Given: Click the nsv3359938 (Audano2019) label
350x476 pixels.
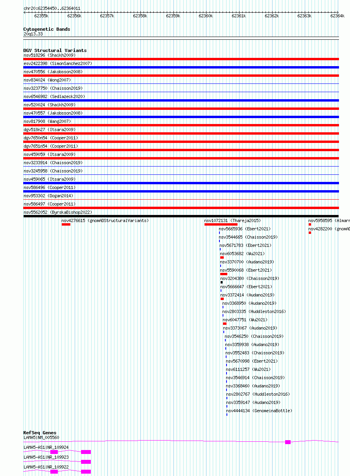Looking at the screenshot, I should [x=252, y=344].
